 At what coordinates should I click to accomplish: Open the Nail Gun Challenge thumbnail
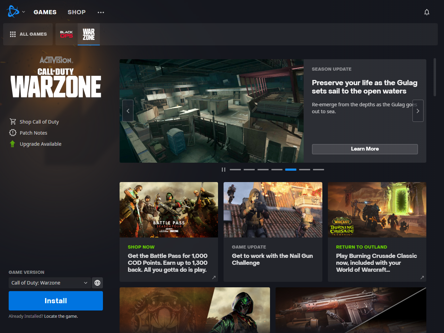point(273,210)
